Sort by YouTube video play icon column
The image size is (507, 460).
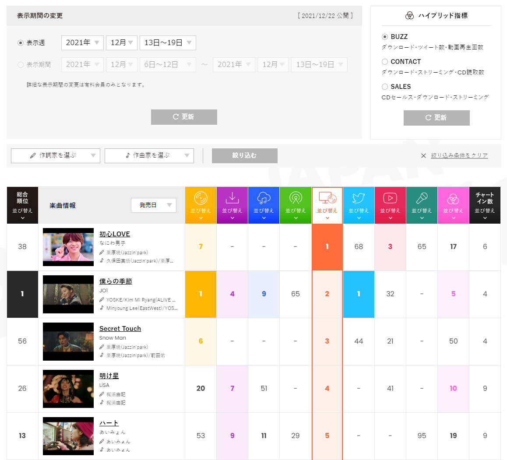tap(390, 205)
